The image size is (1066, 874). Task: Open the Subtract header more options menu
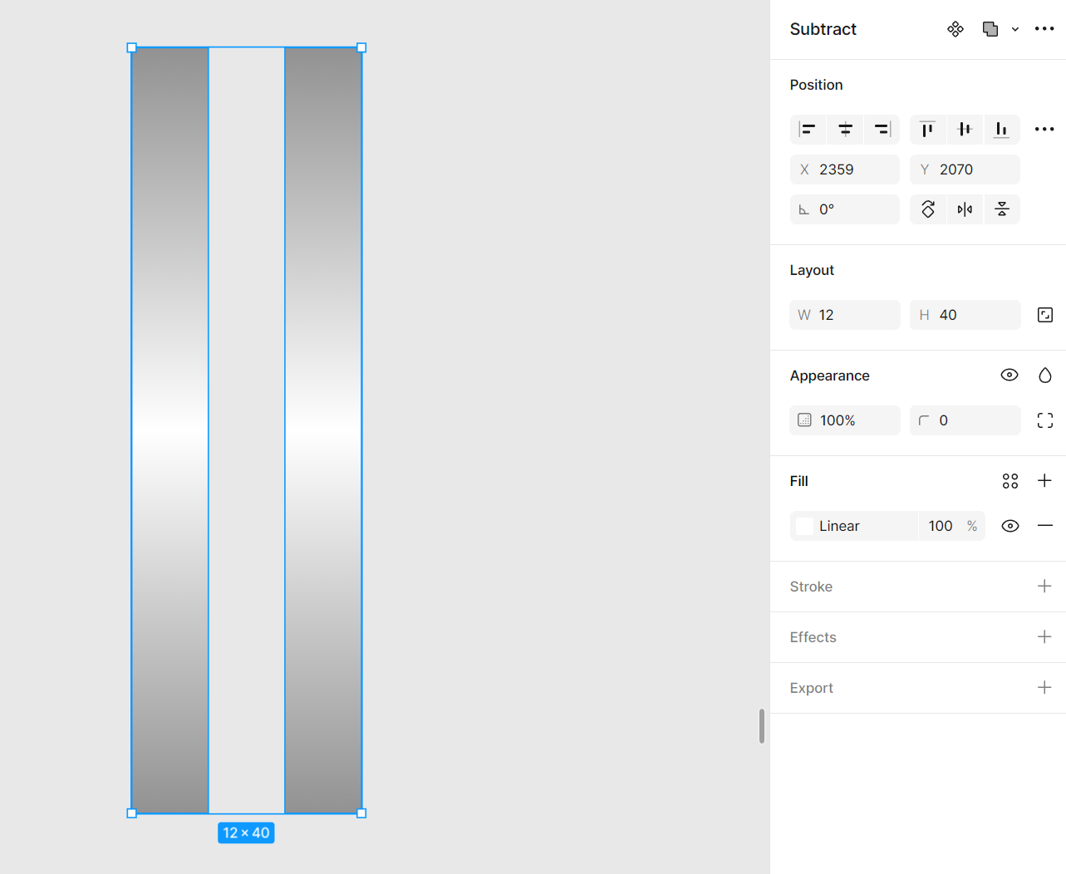(1044, 29)
